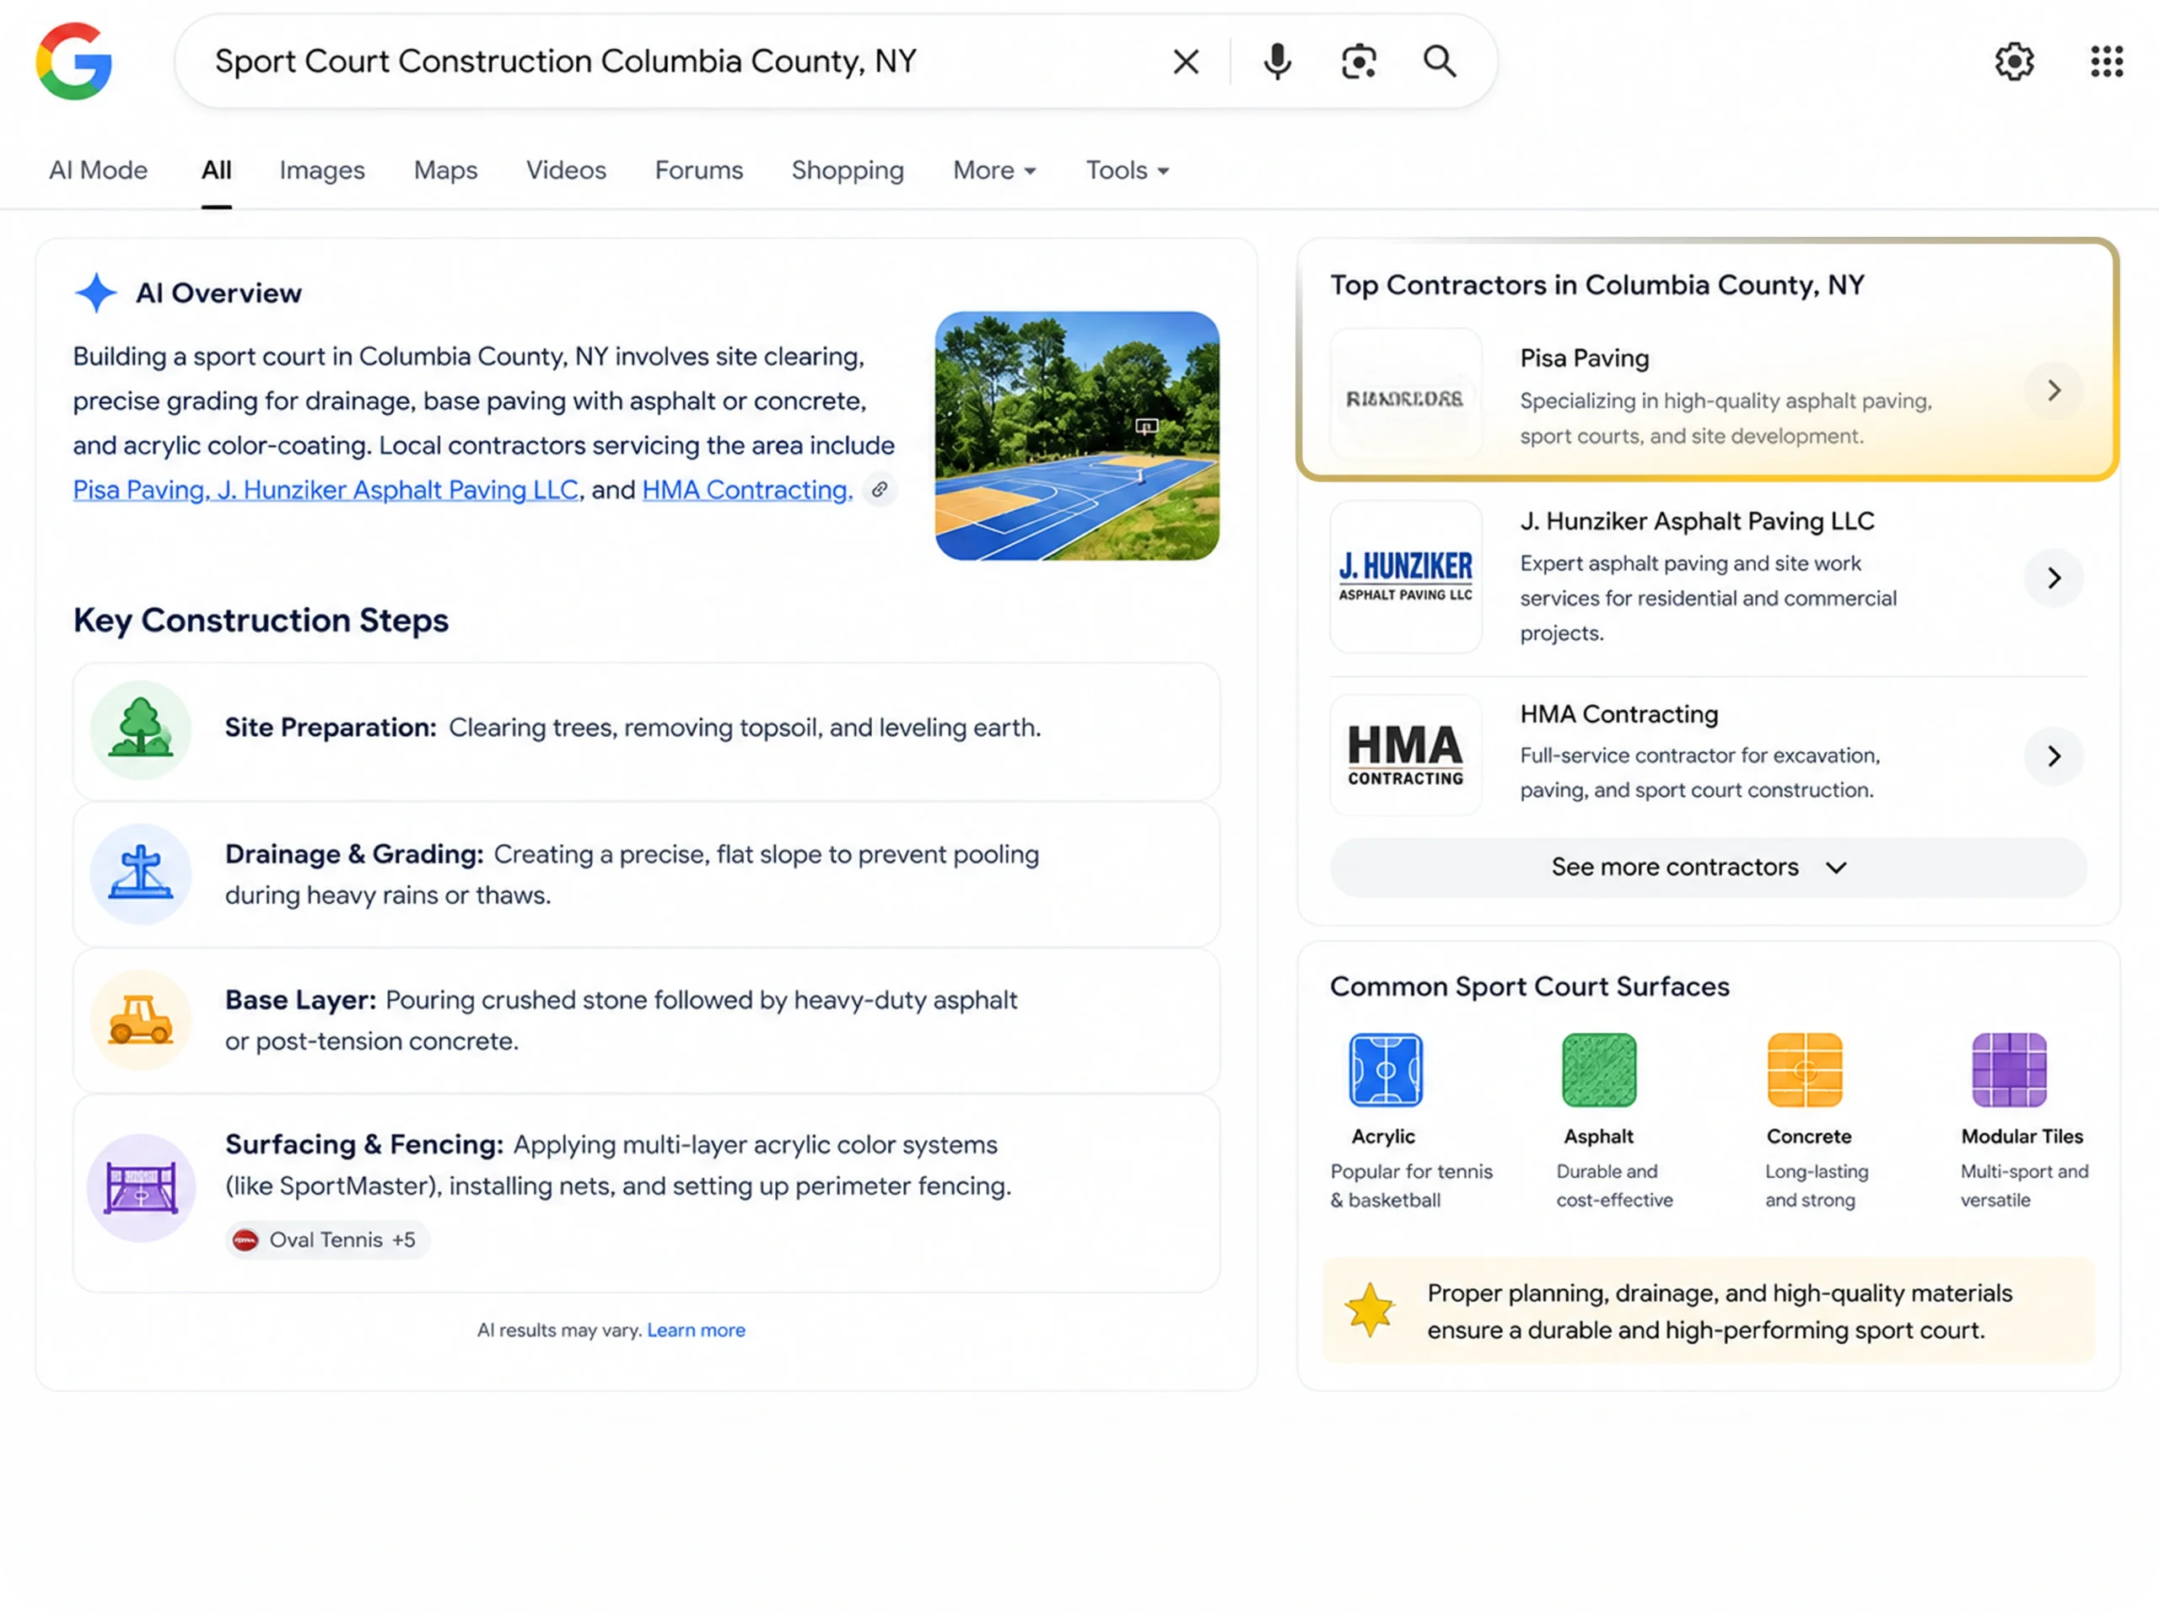Click the source link icon after HMA Contracting
This screenshot has height=1613, width=2159.
(x=880, y=490)
